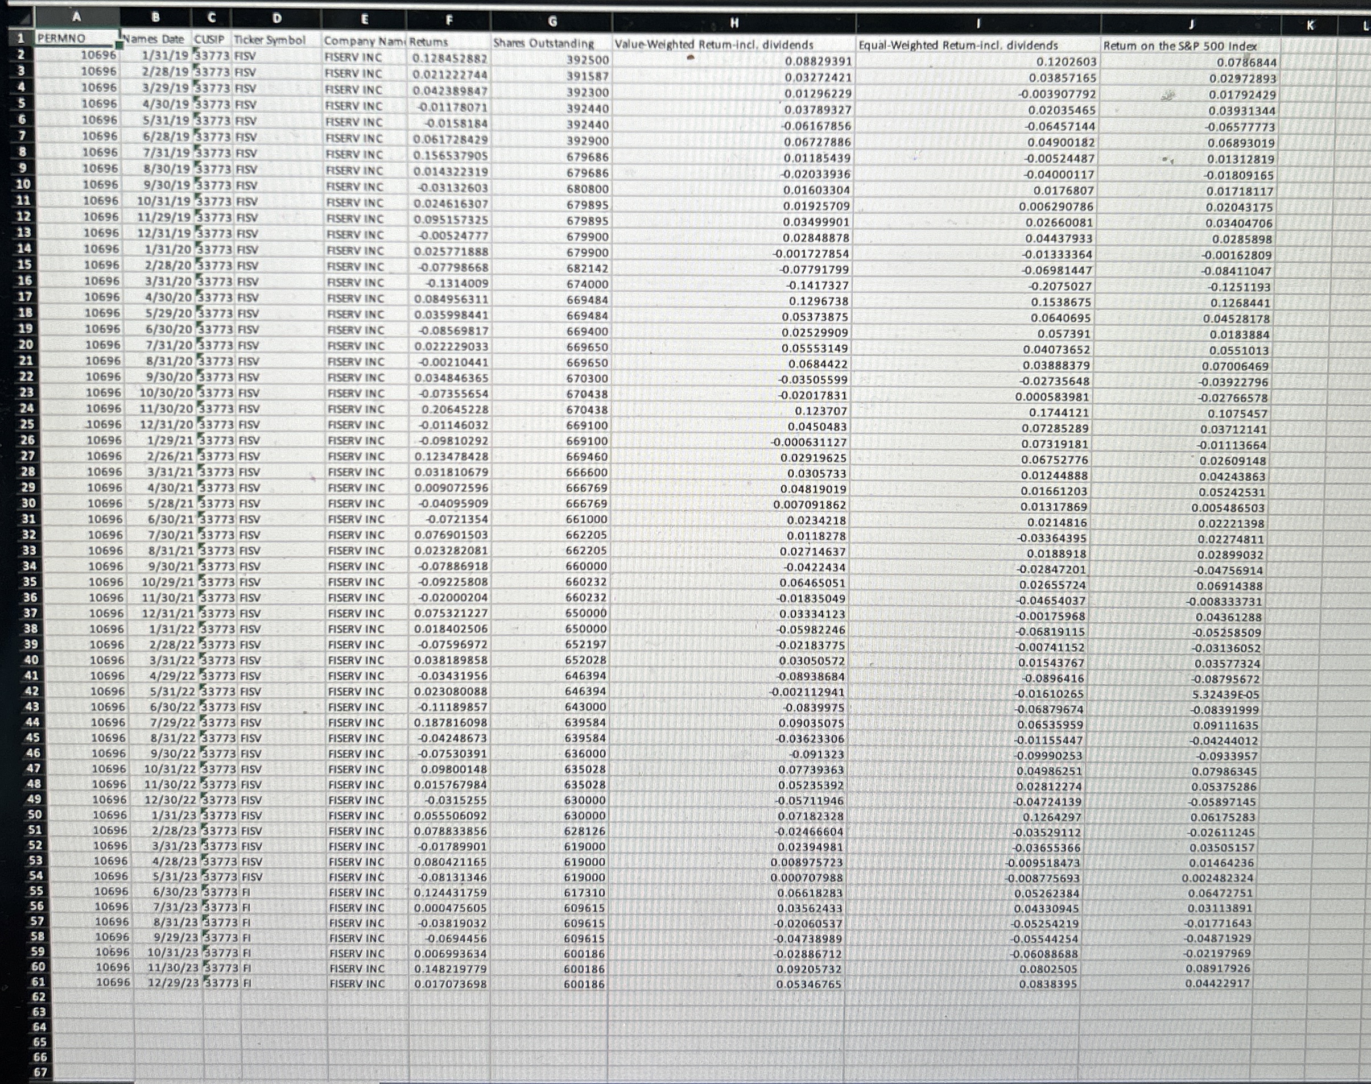Select column K header
The width and height of the screenshot is (1371, 1084).
[1310, 26]
